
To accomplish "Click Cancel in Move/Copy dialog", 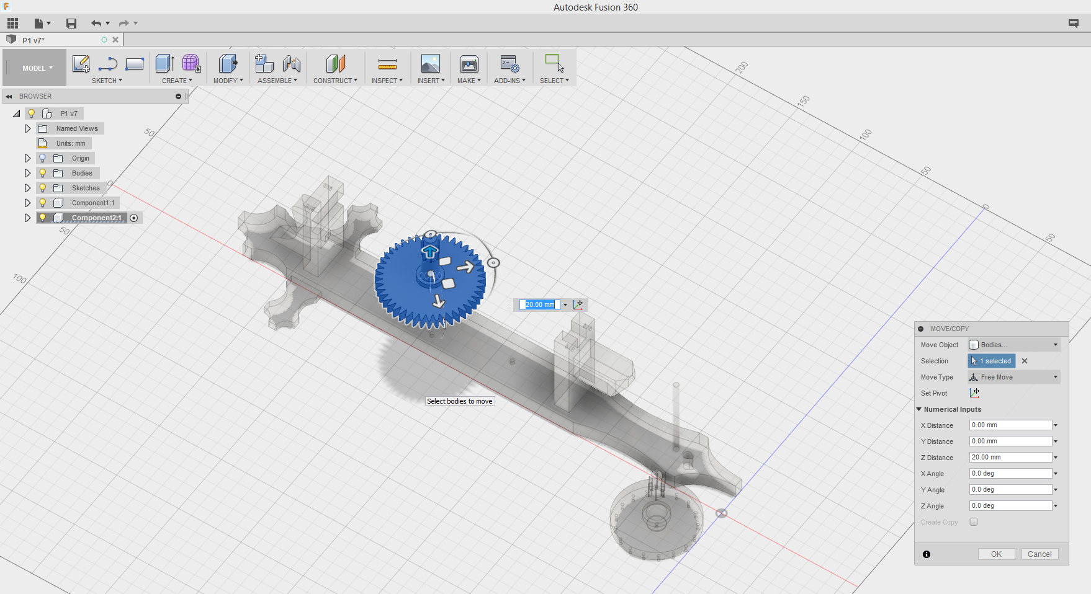I will [x=1039, y=554].
